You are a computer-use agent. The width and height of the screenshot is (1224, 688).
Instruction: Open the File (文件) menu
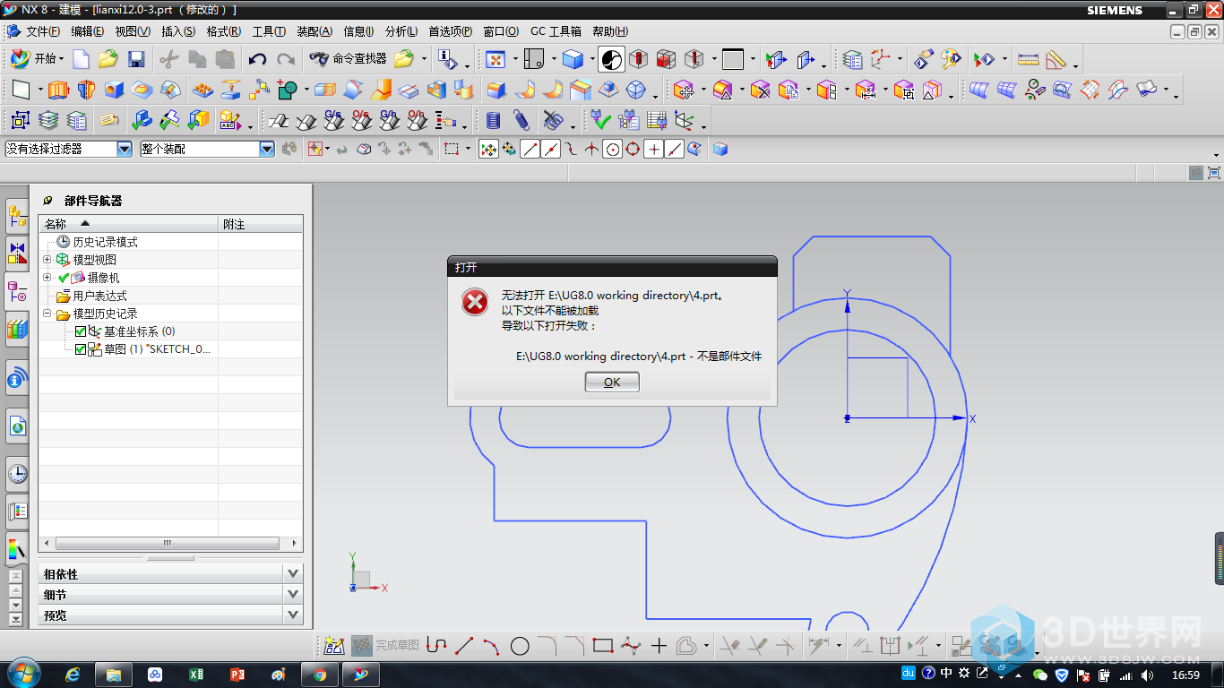coord(42,31)
